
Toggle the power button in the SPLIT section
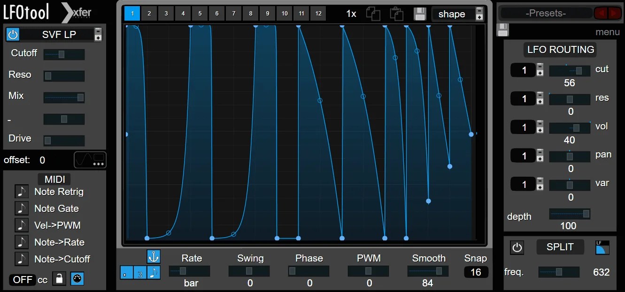(x=517, y=247)
